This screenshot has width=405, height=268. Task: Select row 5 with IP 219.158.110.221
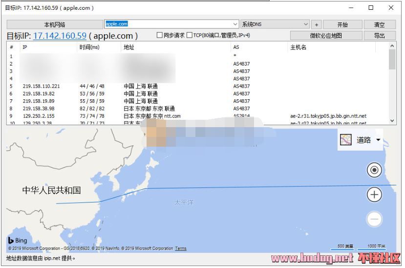pyautogui.click(x=42, y=86)
